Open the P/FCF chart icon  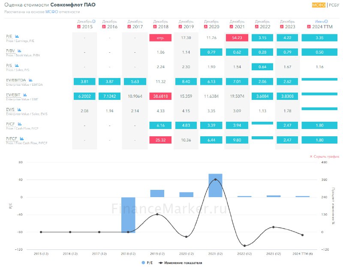[22, 138]
